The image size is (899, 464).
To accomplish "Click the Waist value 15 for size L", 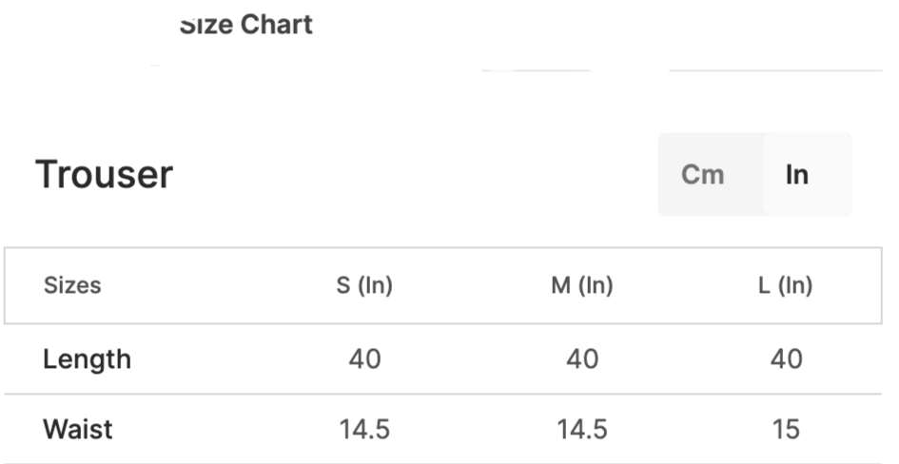I will pyautogui.click(x=786, y=429).
